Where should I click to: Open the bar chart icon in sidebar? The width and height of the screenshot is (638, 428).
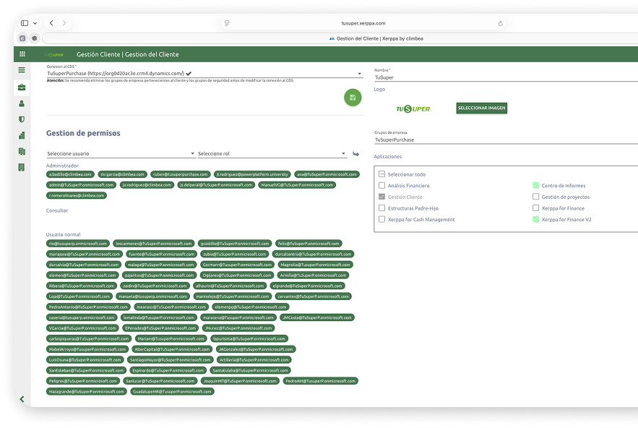[x=22, y=135]
